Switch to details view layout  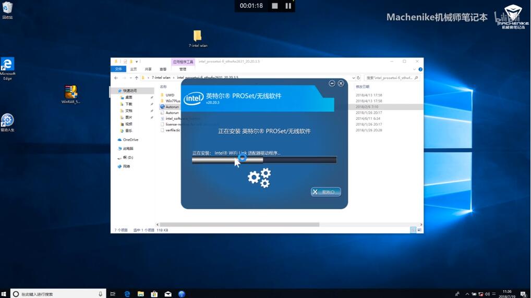tap(413, 230)
